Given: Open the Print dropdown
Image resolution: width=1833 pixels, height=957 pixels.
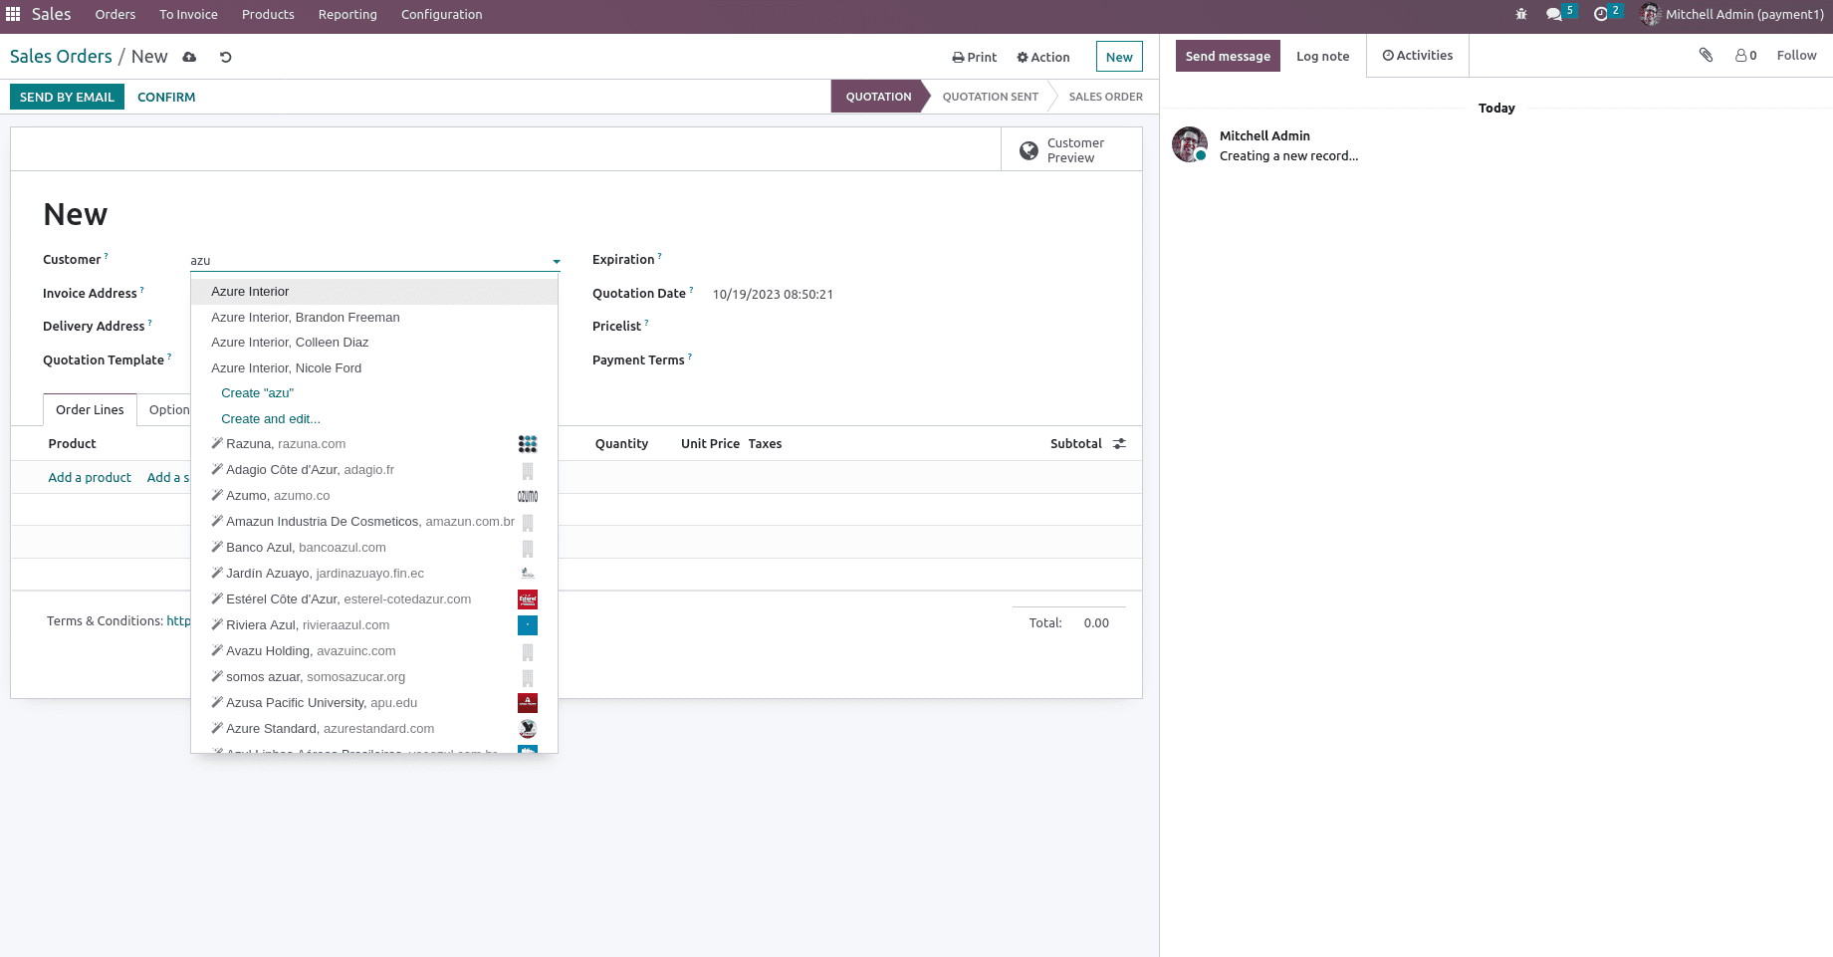Looking at the screenshot, I should 974,57.
